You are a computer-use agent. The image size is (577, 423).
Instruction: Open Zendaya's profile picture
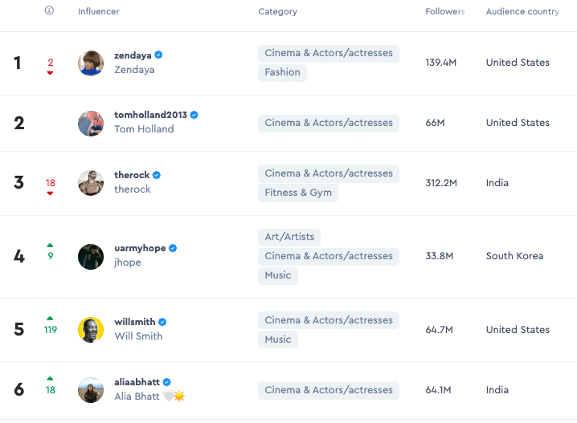91,63
